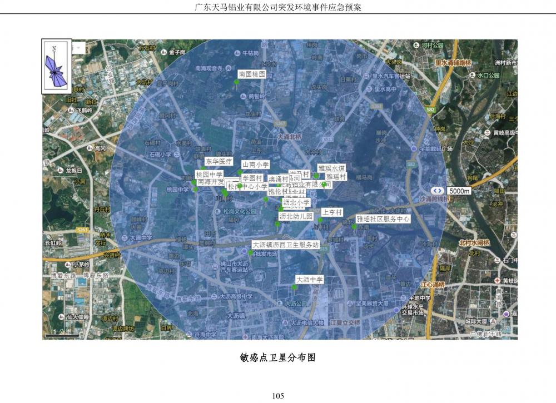The image size is (556, 403).
Task: Click the radius drag handle arrows icon
Action: [435, 191]
